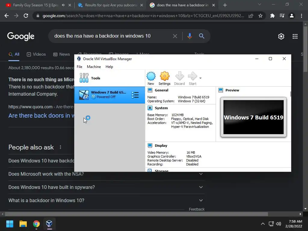Expand 'Does Microsoft work with the NSA?'
The height and width of the screenshot is (231, 308).
pyautogui.click(x=106, y=174)
